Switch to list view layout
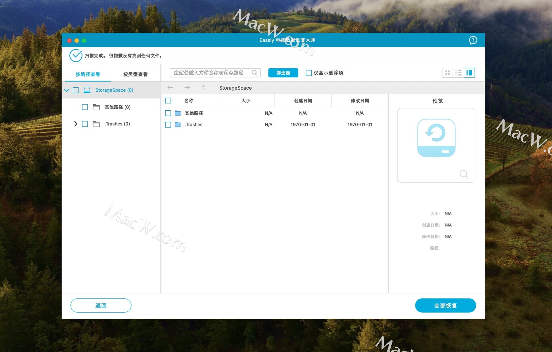 click(x=458, y=73)
